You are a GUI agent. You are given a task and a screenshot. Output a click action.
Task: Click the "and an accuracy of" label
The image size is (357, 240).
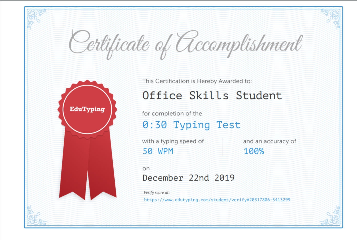pyautogui.click(x=270, y=141)
